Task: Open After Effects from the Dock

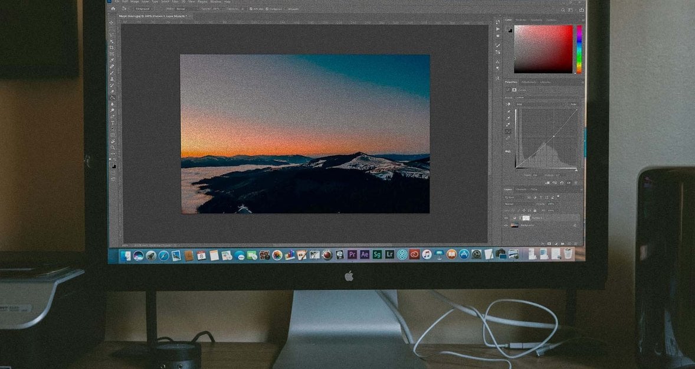Action: click(365, 254)
